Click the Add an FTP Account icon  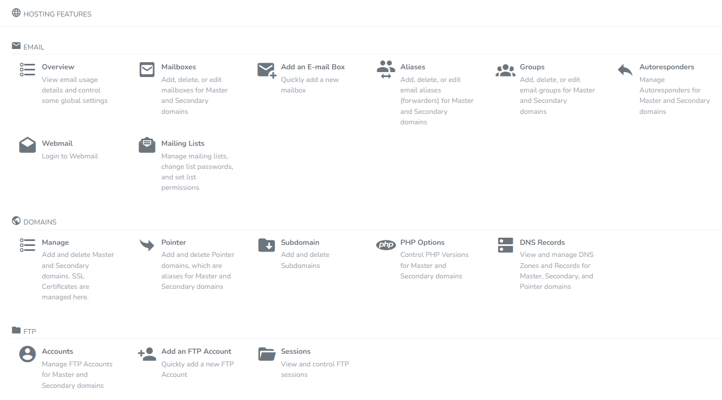click(x=146, y=354)
